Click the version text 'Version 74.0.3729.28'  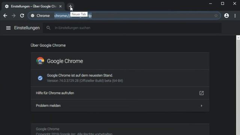tap(63, 81)
